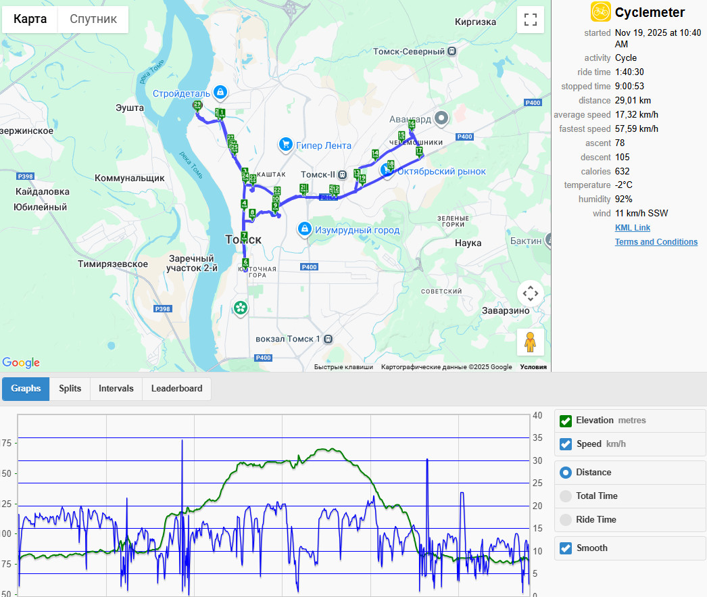
Task: Click the Cyclemeter app logo
Action: (x=601, y=11)
